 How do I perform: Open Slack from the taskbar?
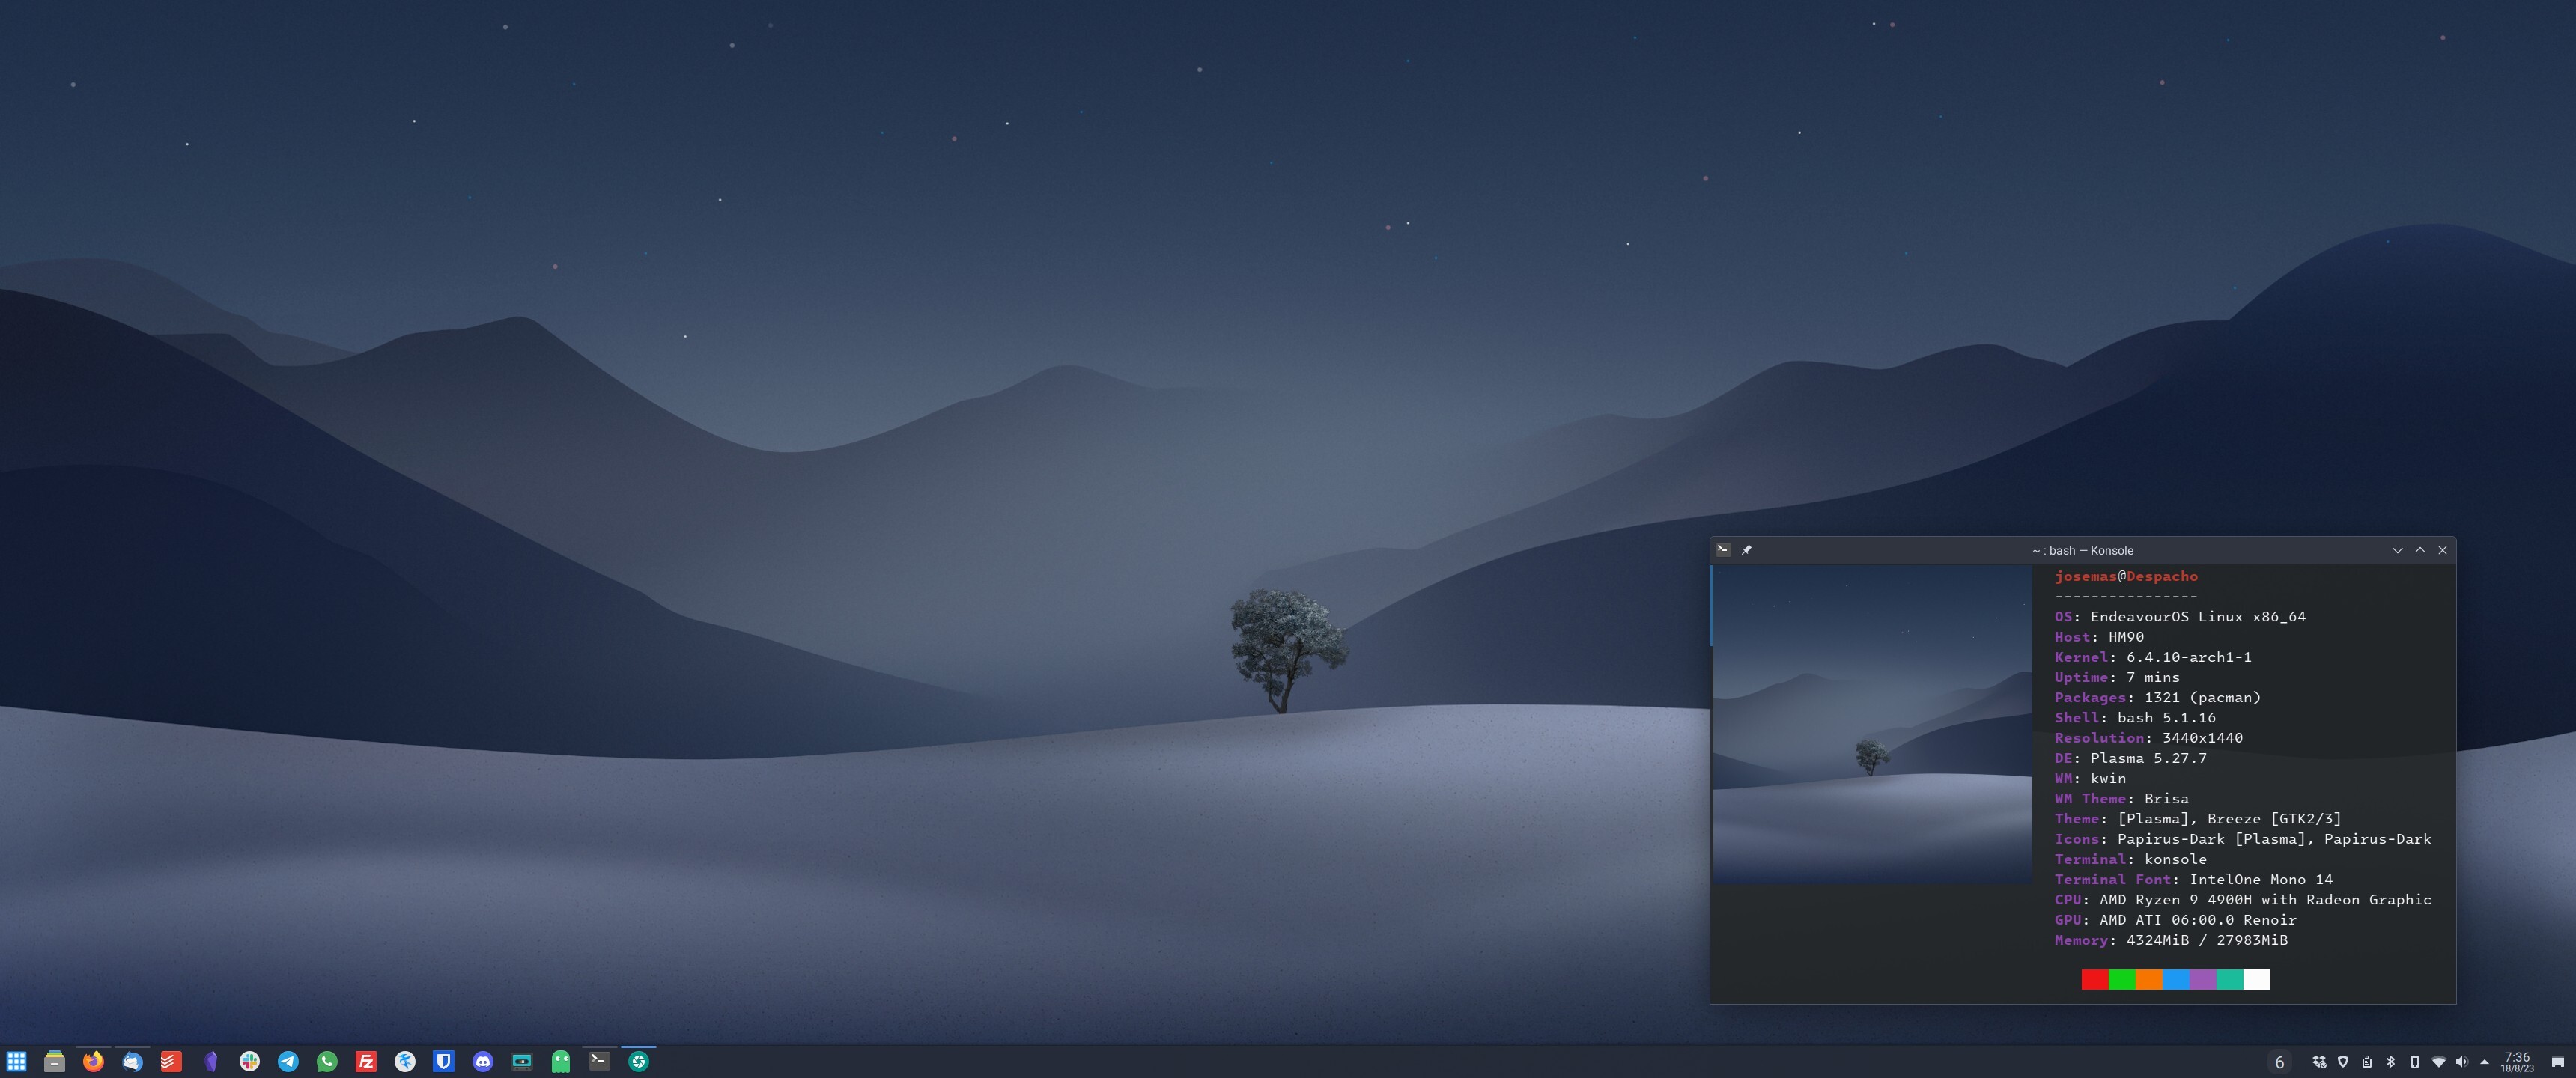tap(249, 1061)
